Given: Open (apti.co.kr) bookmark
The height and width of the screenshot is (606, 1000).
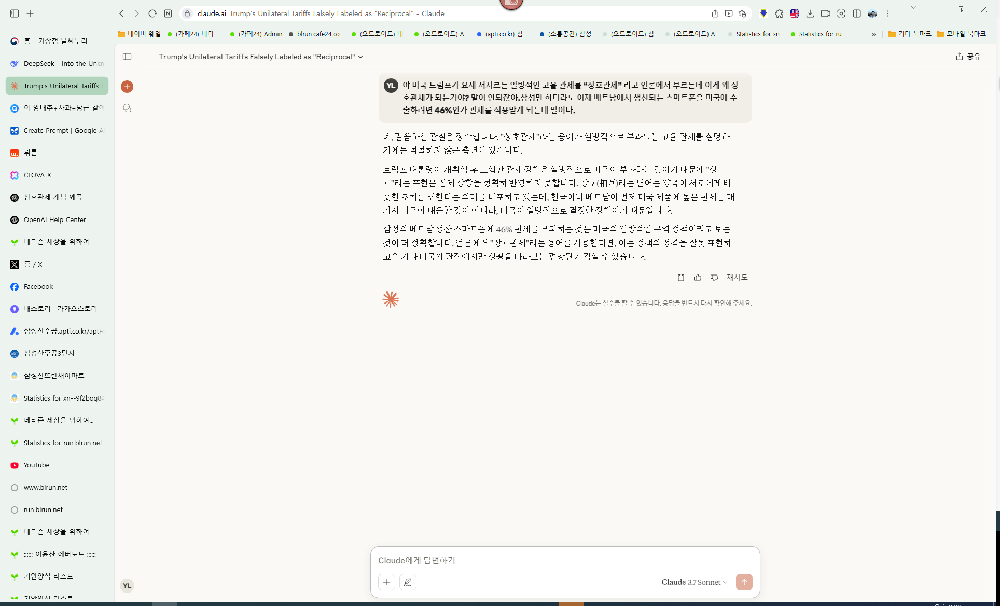Looking at the screenshot, I should pos(502,34).
